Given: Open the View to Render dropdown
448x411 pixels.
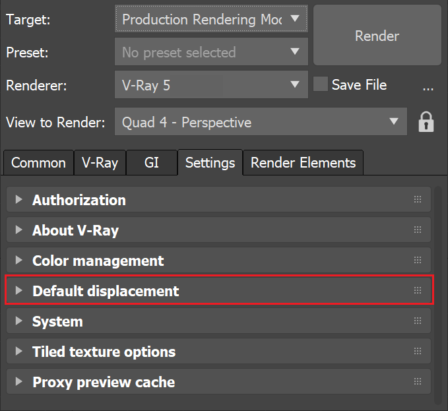Looking at the screenshot, I should (260, 122).
